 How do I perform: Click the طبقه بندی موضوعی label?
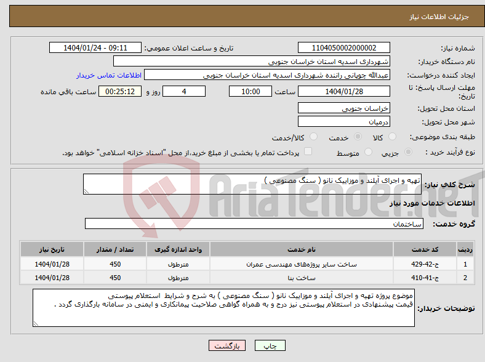point(443,137)
